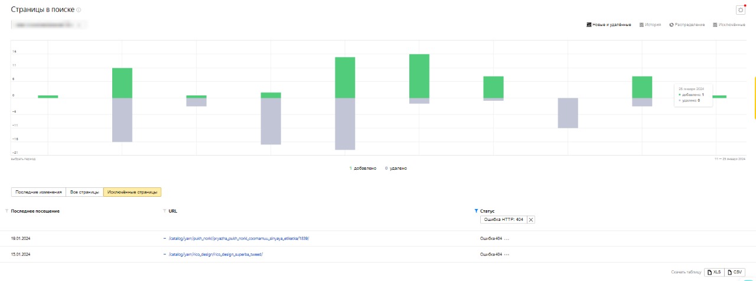
Task: Select the 'Последние изменения' view button
Action: pos(38,192)
